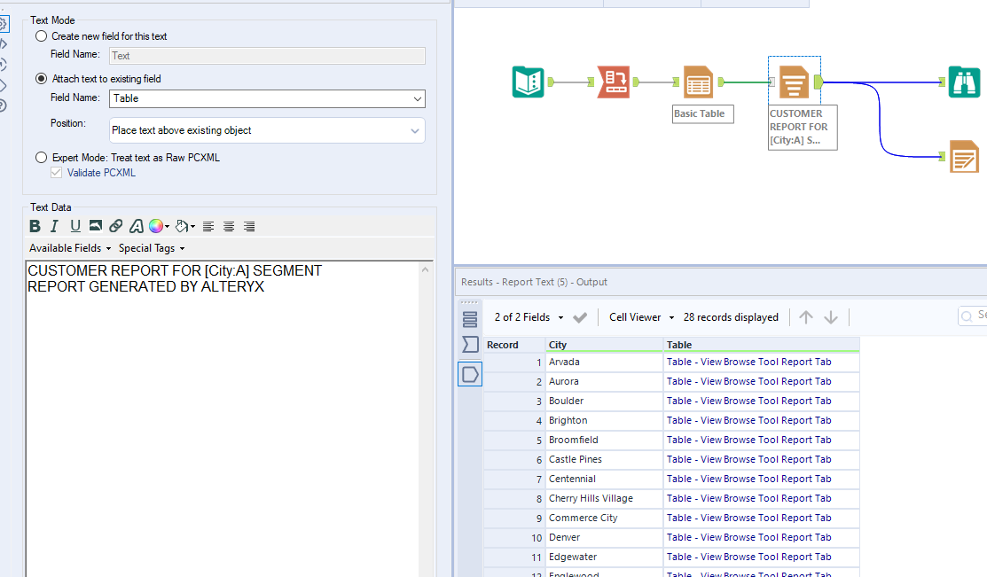Expand the Cell Viewer dropdown

point(670,317)
